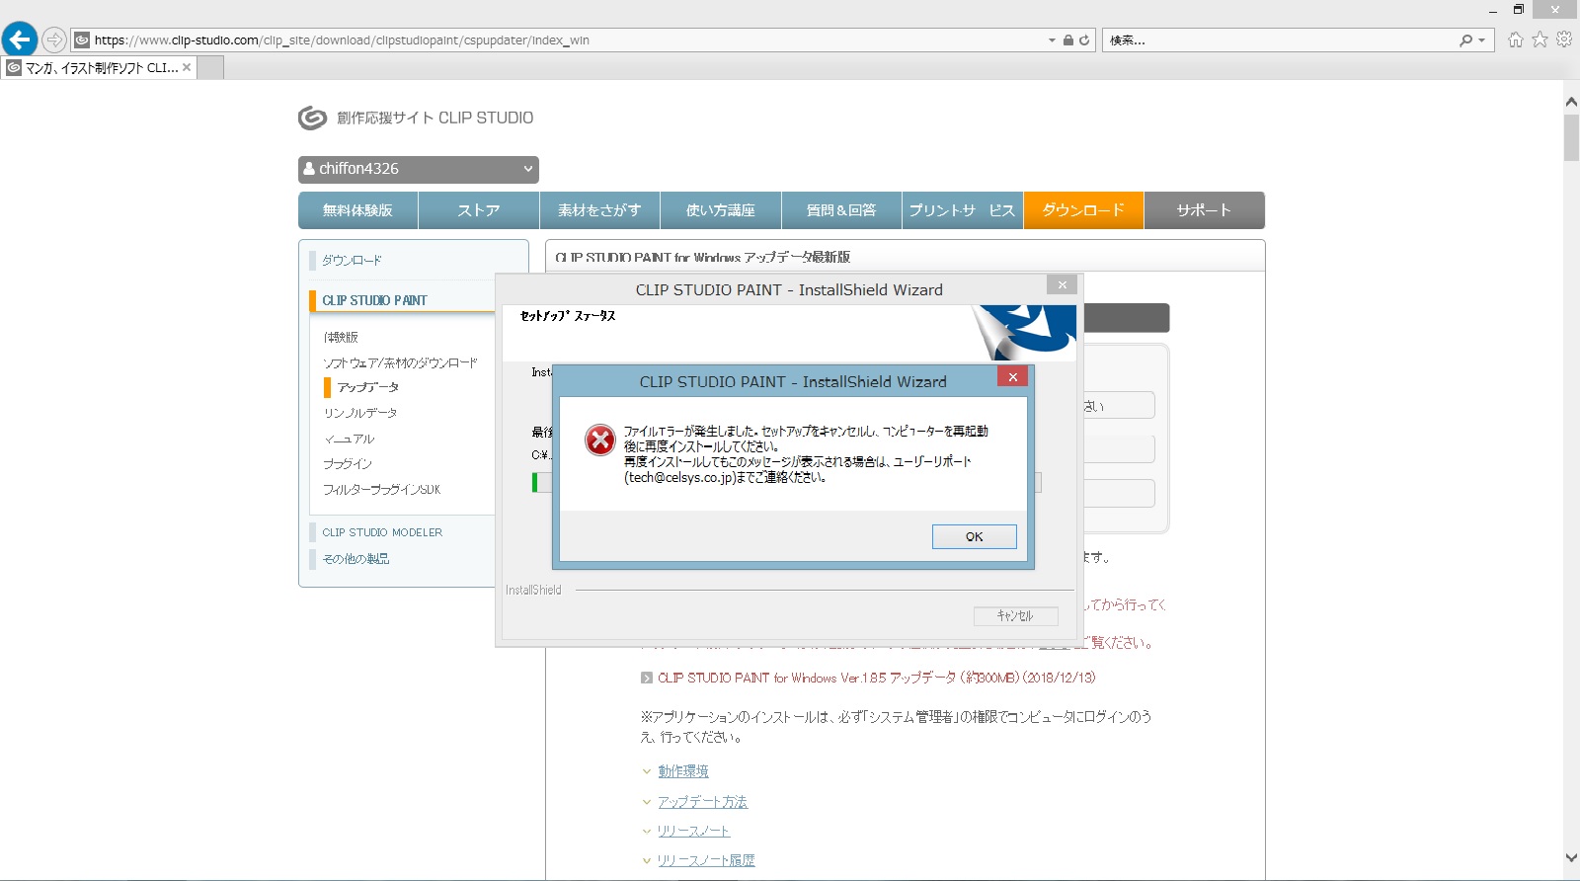Open browser Tools gear icon
The width and height of the screenshot is (1580, 881).
coord(1563,40)
